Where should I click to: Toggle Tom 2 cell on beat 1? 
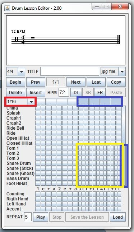pos(38,153)
